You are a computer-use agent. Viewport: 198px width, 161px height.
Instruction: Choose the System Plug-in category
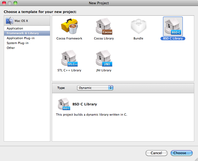(x=27, y=43)
